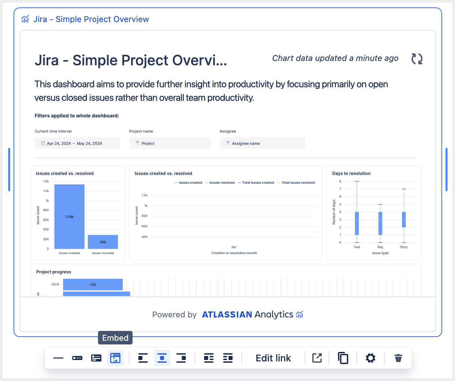Viewport: 455px width, 381px height.
Task: Click the Story box plot
Action: pos(404,220)
